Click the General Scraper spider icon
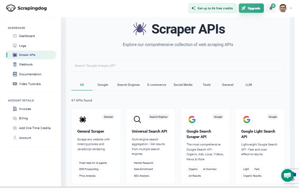Viewport: 299px width, 188px height. coord(83,119)
